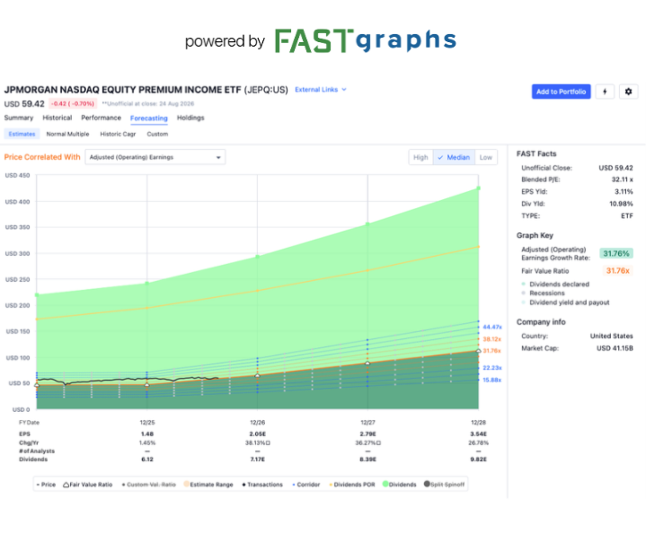This screenshot has width=646, height=534.
Task: Click the lightning bolt icon button
Action: point(605,92)
